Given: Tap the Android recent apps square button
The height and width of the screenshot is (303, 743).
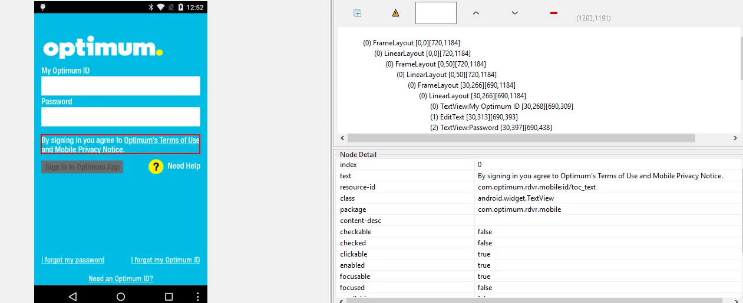Looking at the screenshot, I should click(169, 296).
